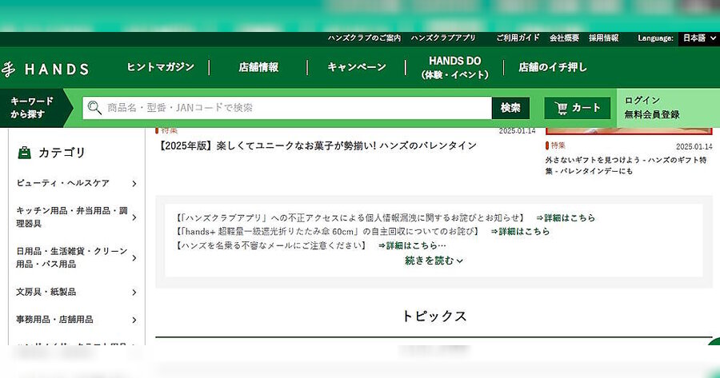Image resolution: width=720 pixels, height=378 pixels.
Task: Expand notices with 続きを読む
Action: pyautogui.click(x=434, y=261)
